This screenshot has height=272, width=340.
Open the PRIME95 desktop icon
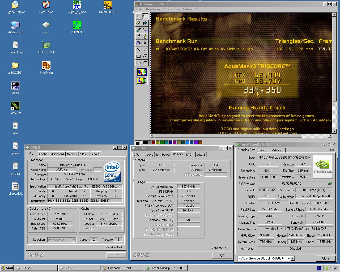point(77,27)
